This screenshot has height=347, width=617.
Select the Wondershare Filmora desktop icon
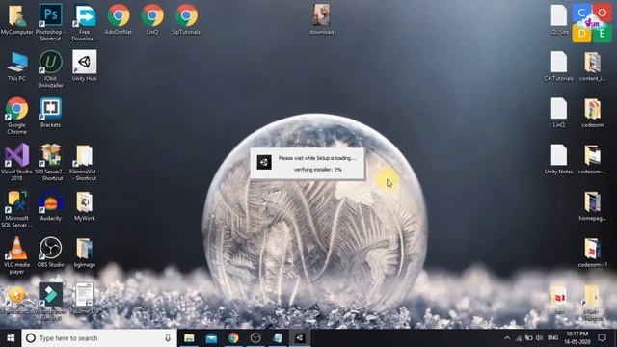(x=50, y=302)
